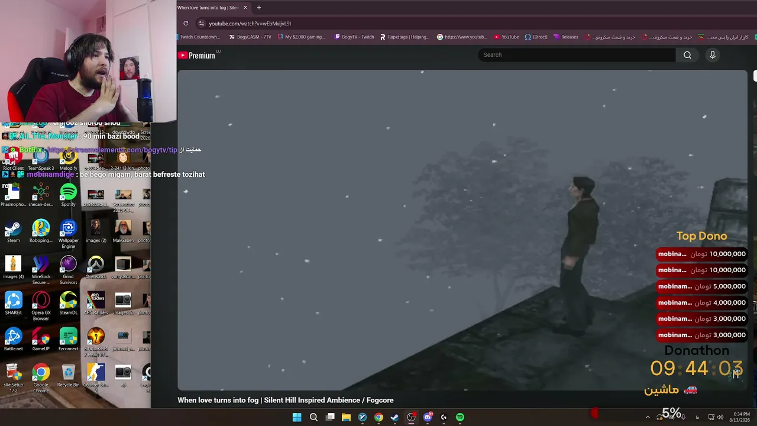
Task: Open File Explorer from the taskbar
Action: [x=346, y=418]
